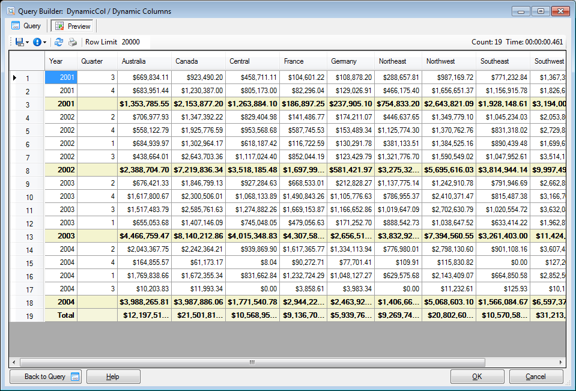This screenshot has width=576, height=391.
Task: Click the Southwest column header
Action: 548,61
